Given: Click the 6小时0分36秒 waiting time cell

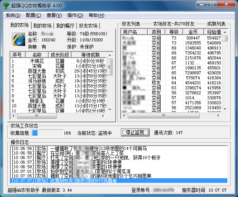Looking at the screenshot, I should coord(90,61).
